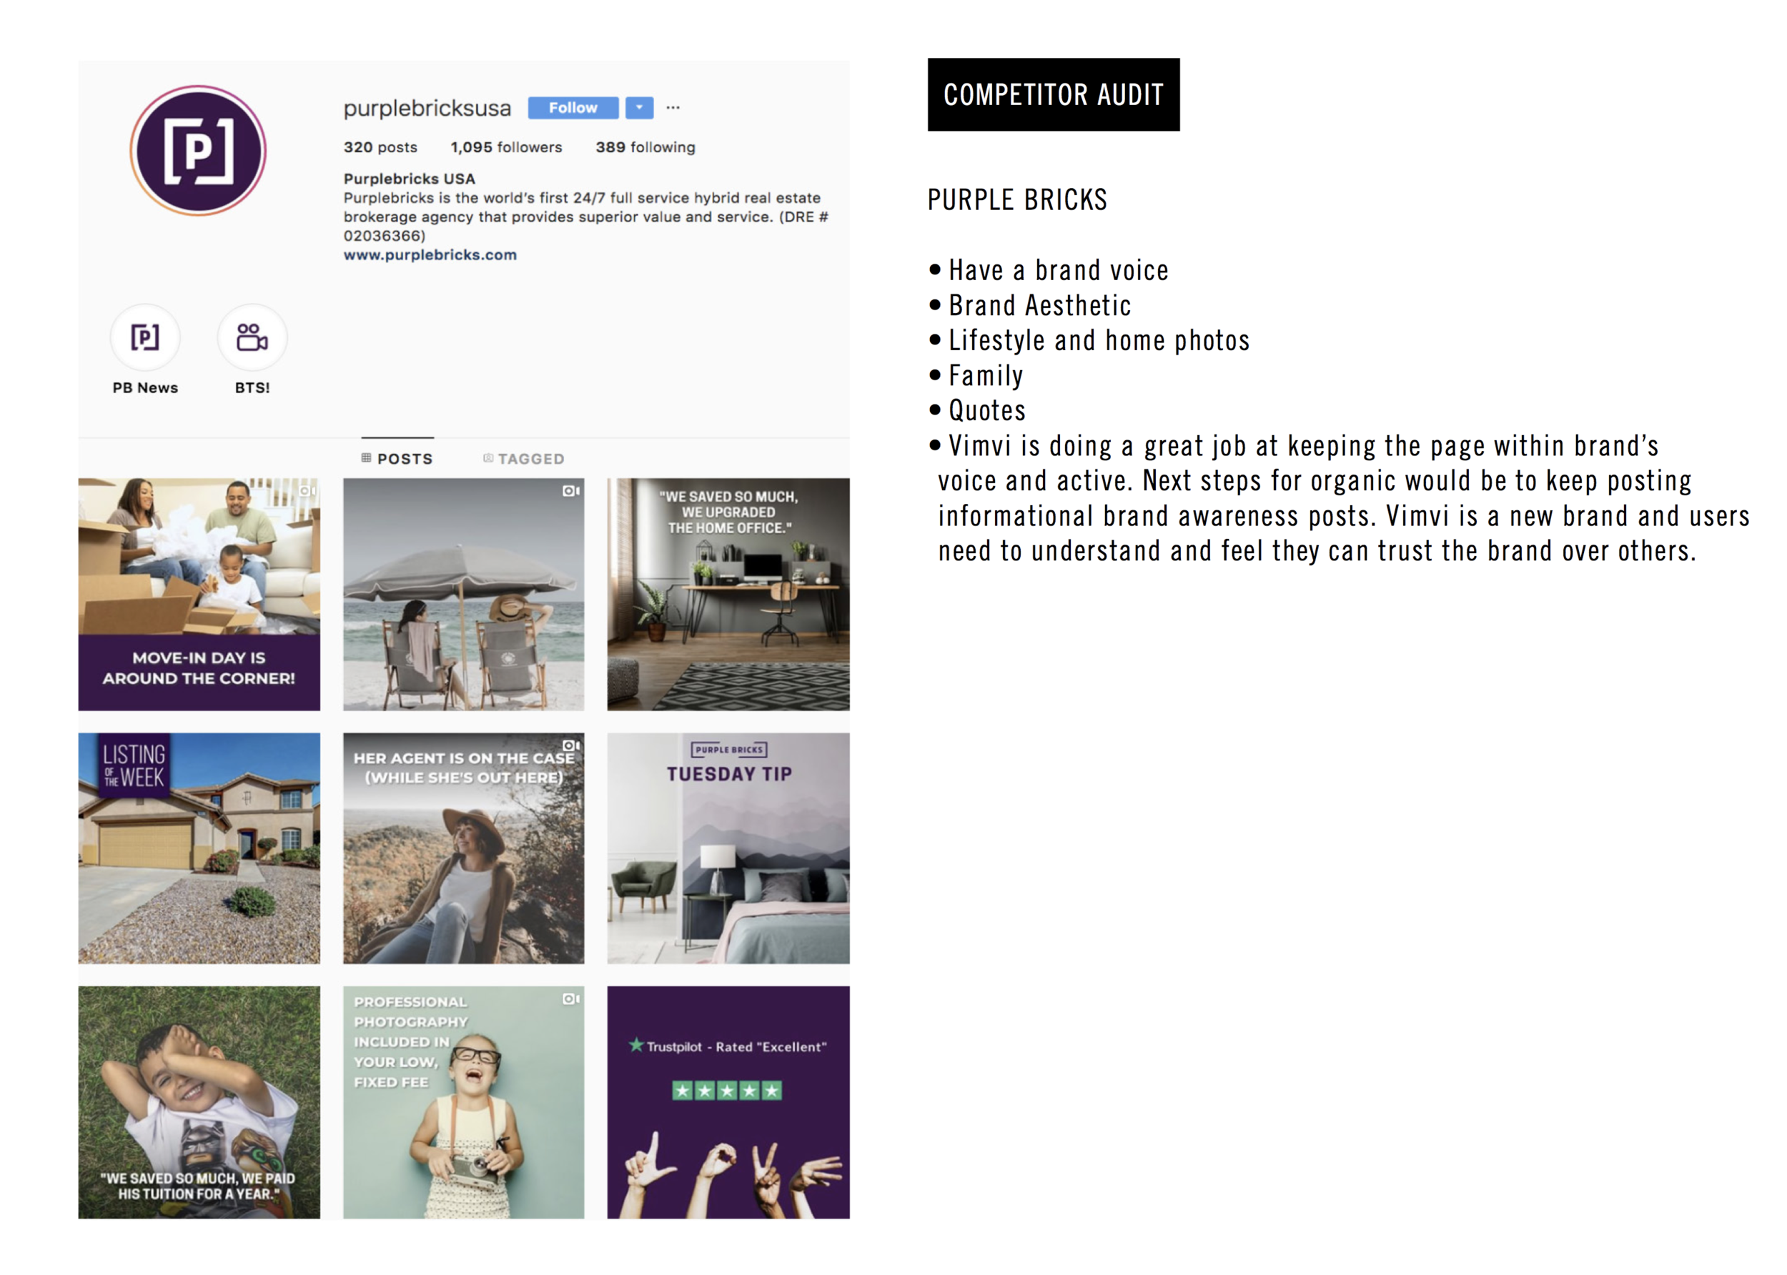
Task: Switch to the Posts tab
Action: (x=397, y=459)
